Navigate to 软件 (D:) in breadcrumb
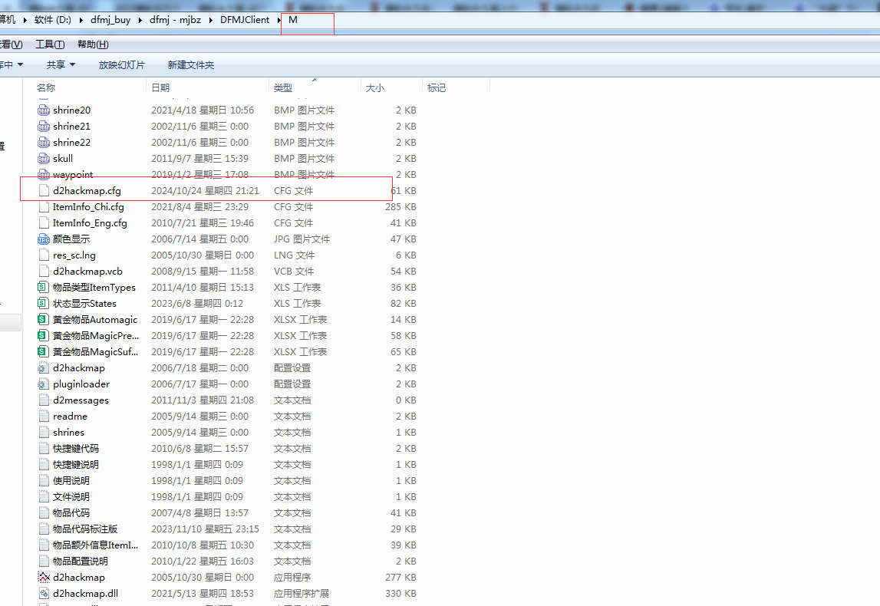This screenshot has height=606, width=880. pyautogui.click(x=53, y=20)
